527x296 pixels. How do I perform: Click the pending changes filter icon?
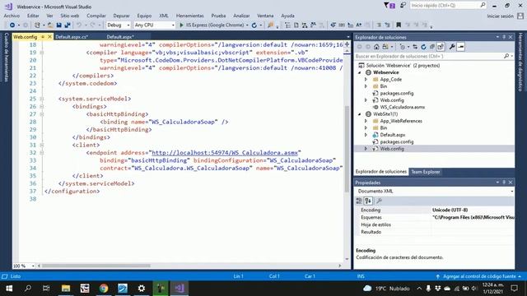(x=403, y=47)
